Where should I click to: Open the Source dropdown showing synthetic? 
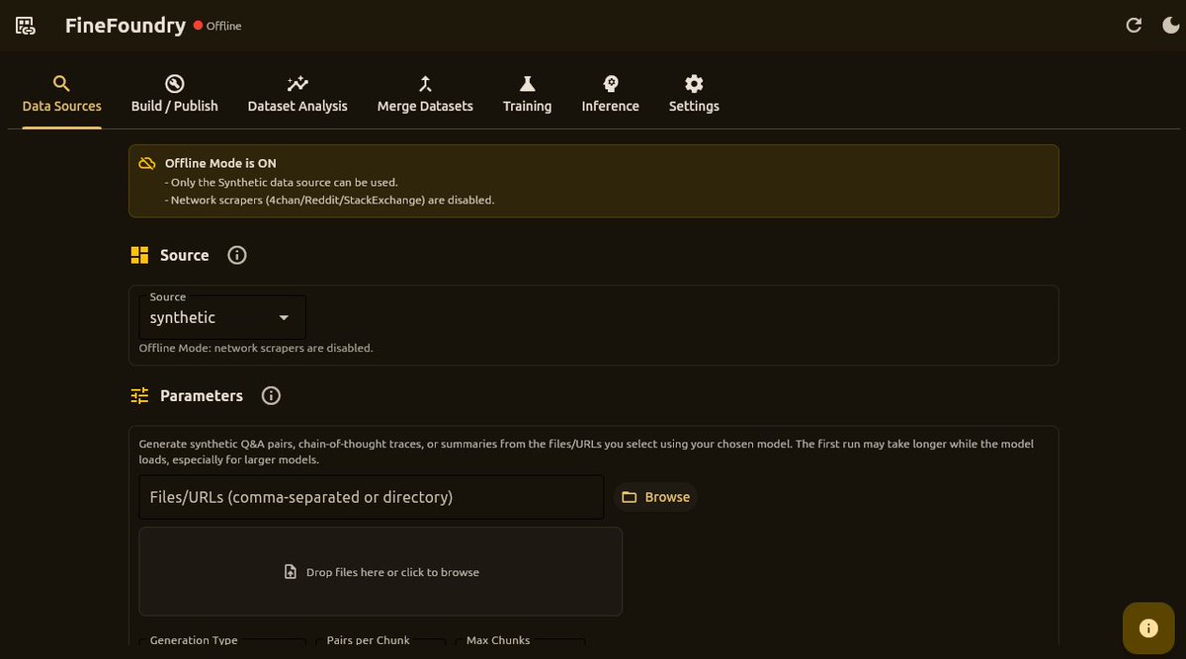click(222, 317)
